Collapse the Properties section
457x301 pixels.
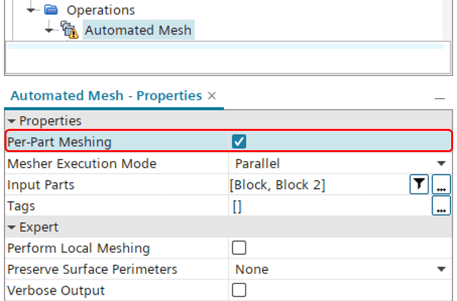point(12,121)
